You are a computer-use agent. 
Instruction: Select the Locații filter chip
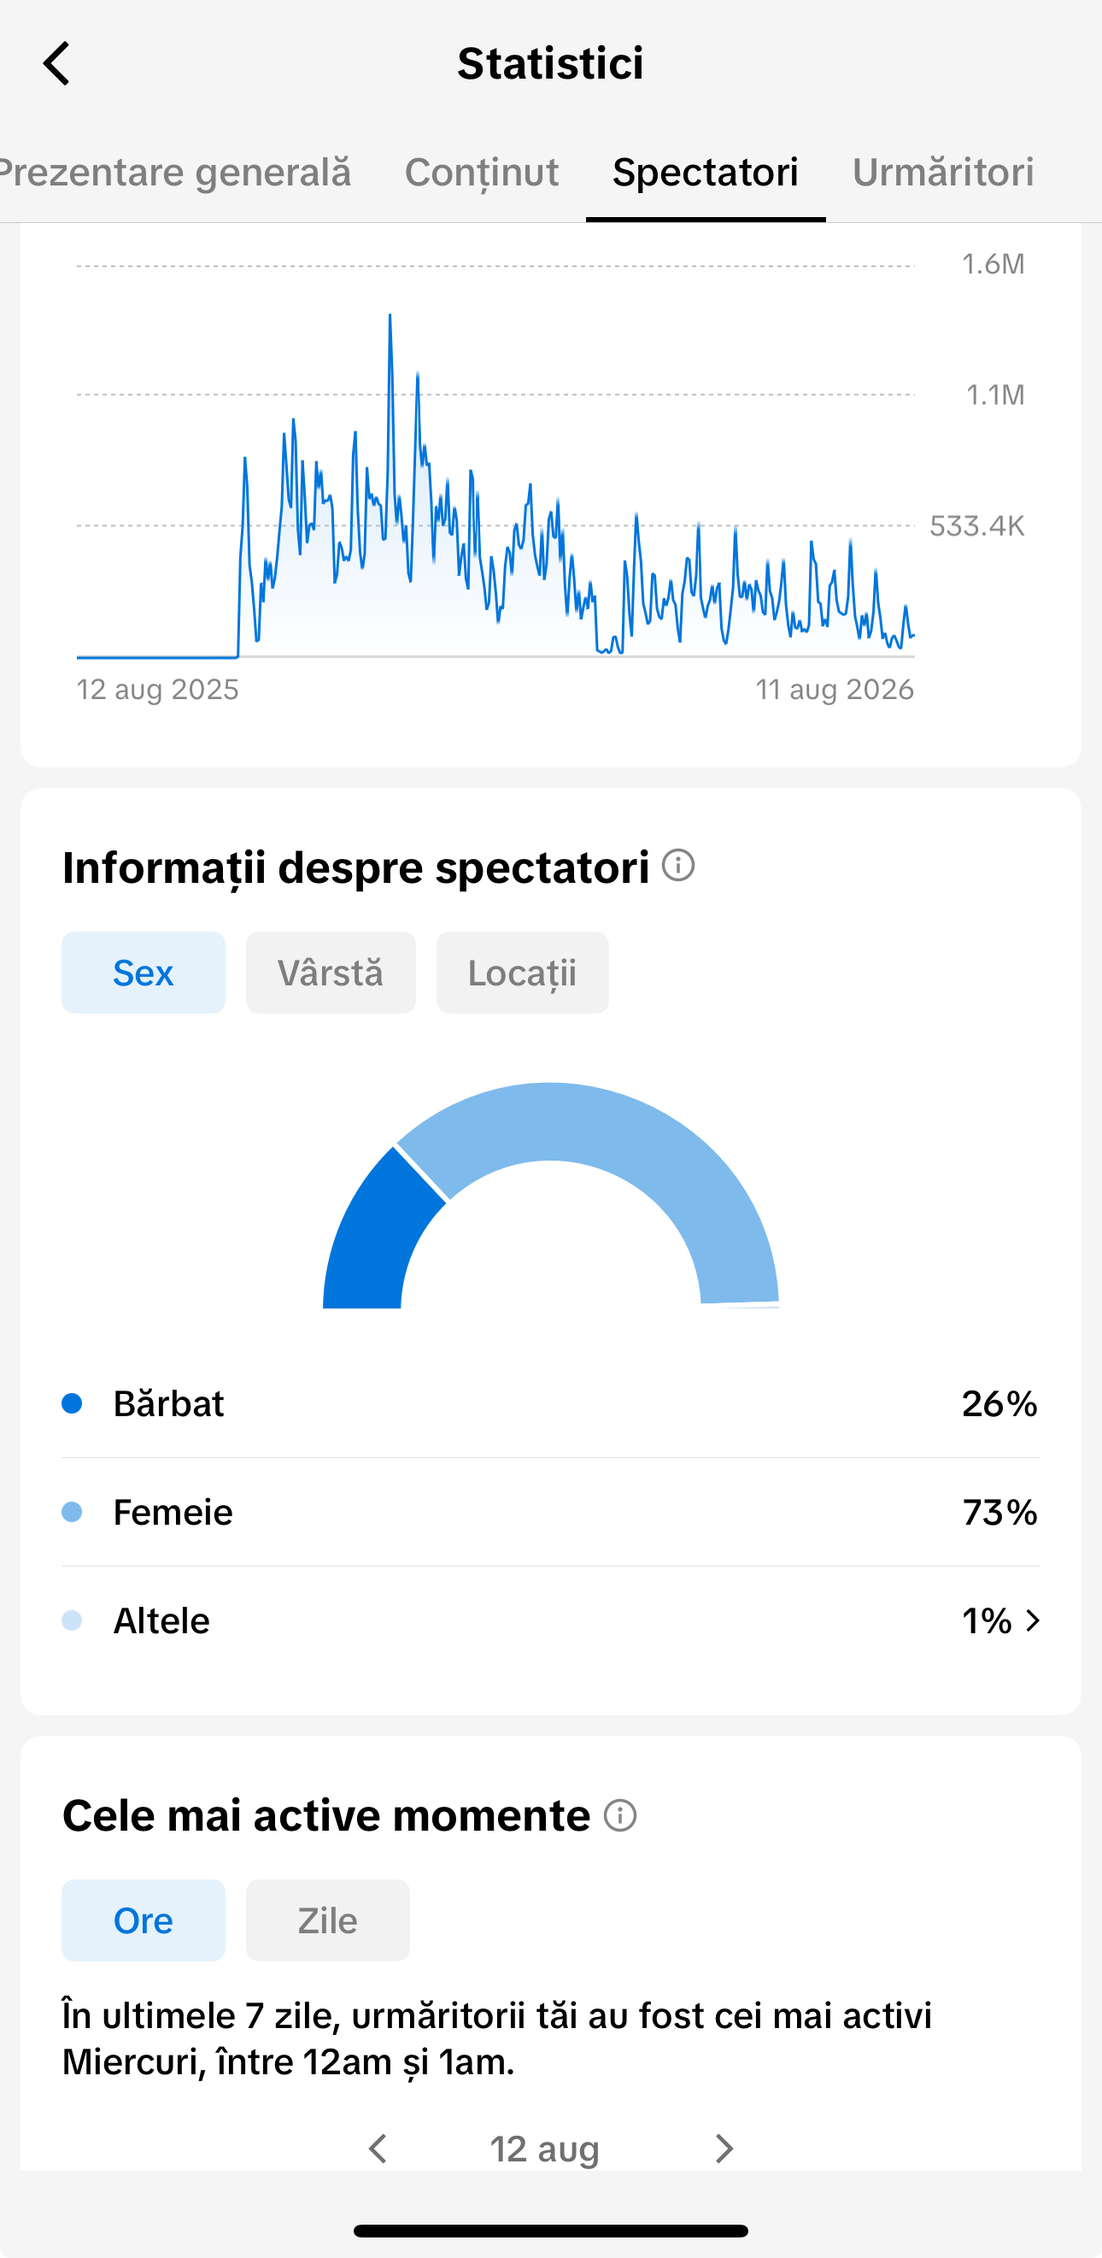(522, 972)
